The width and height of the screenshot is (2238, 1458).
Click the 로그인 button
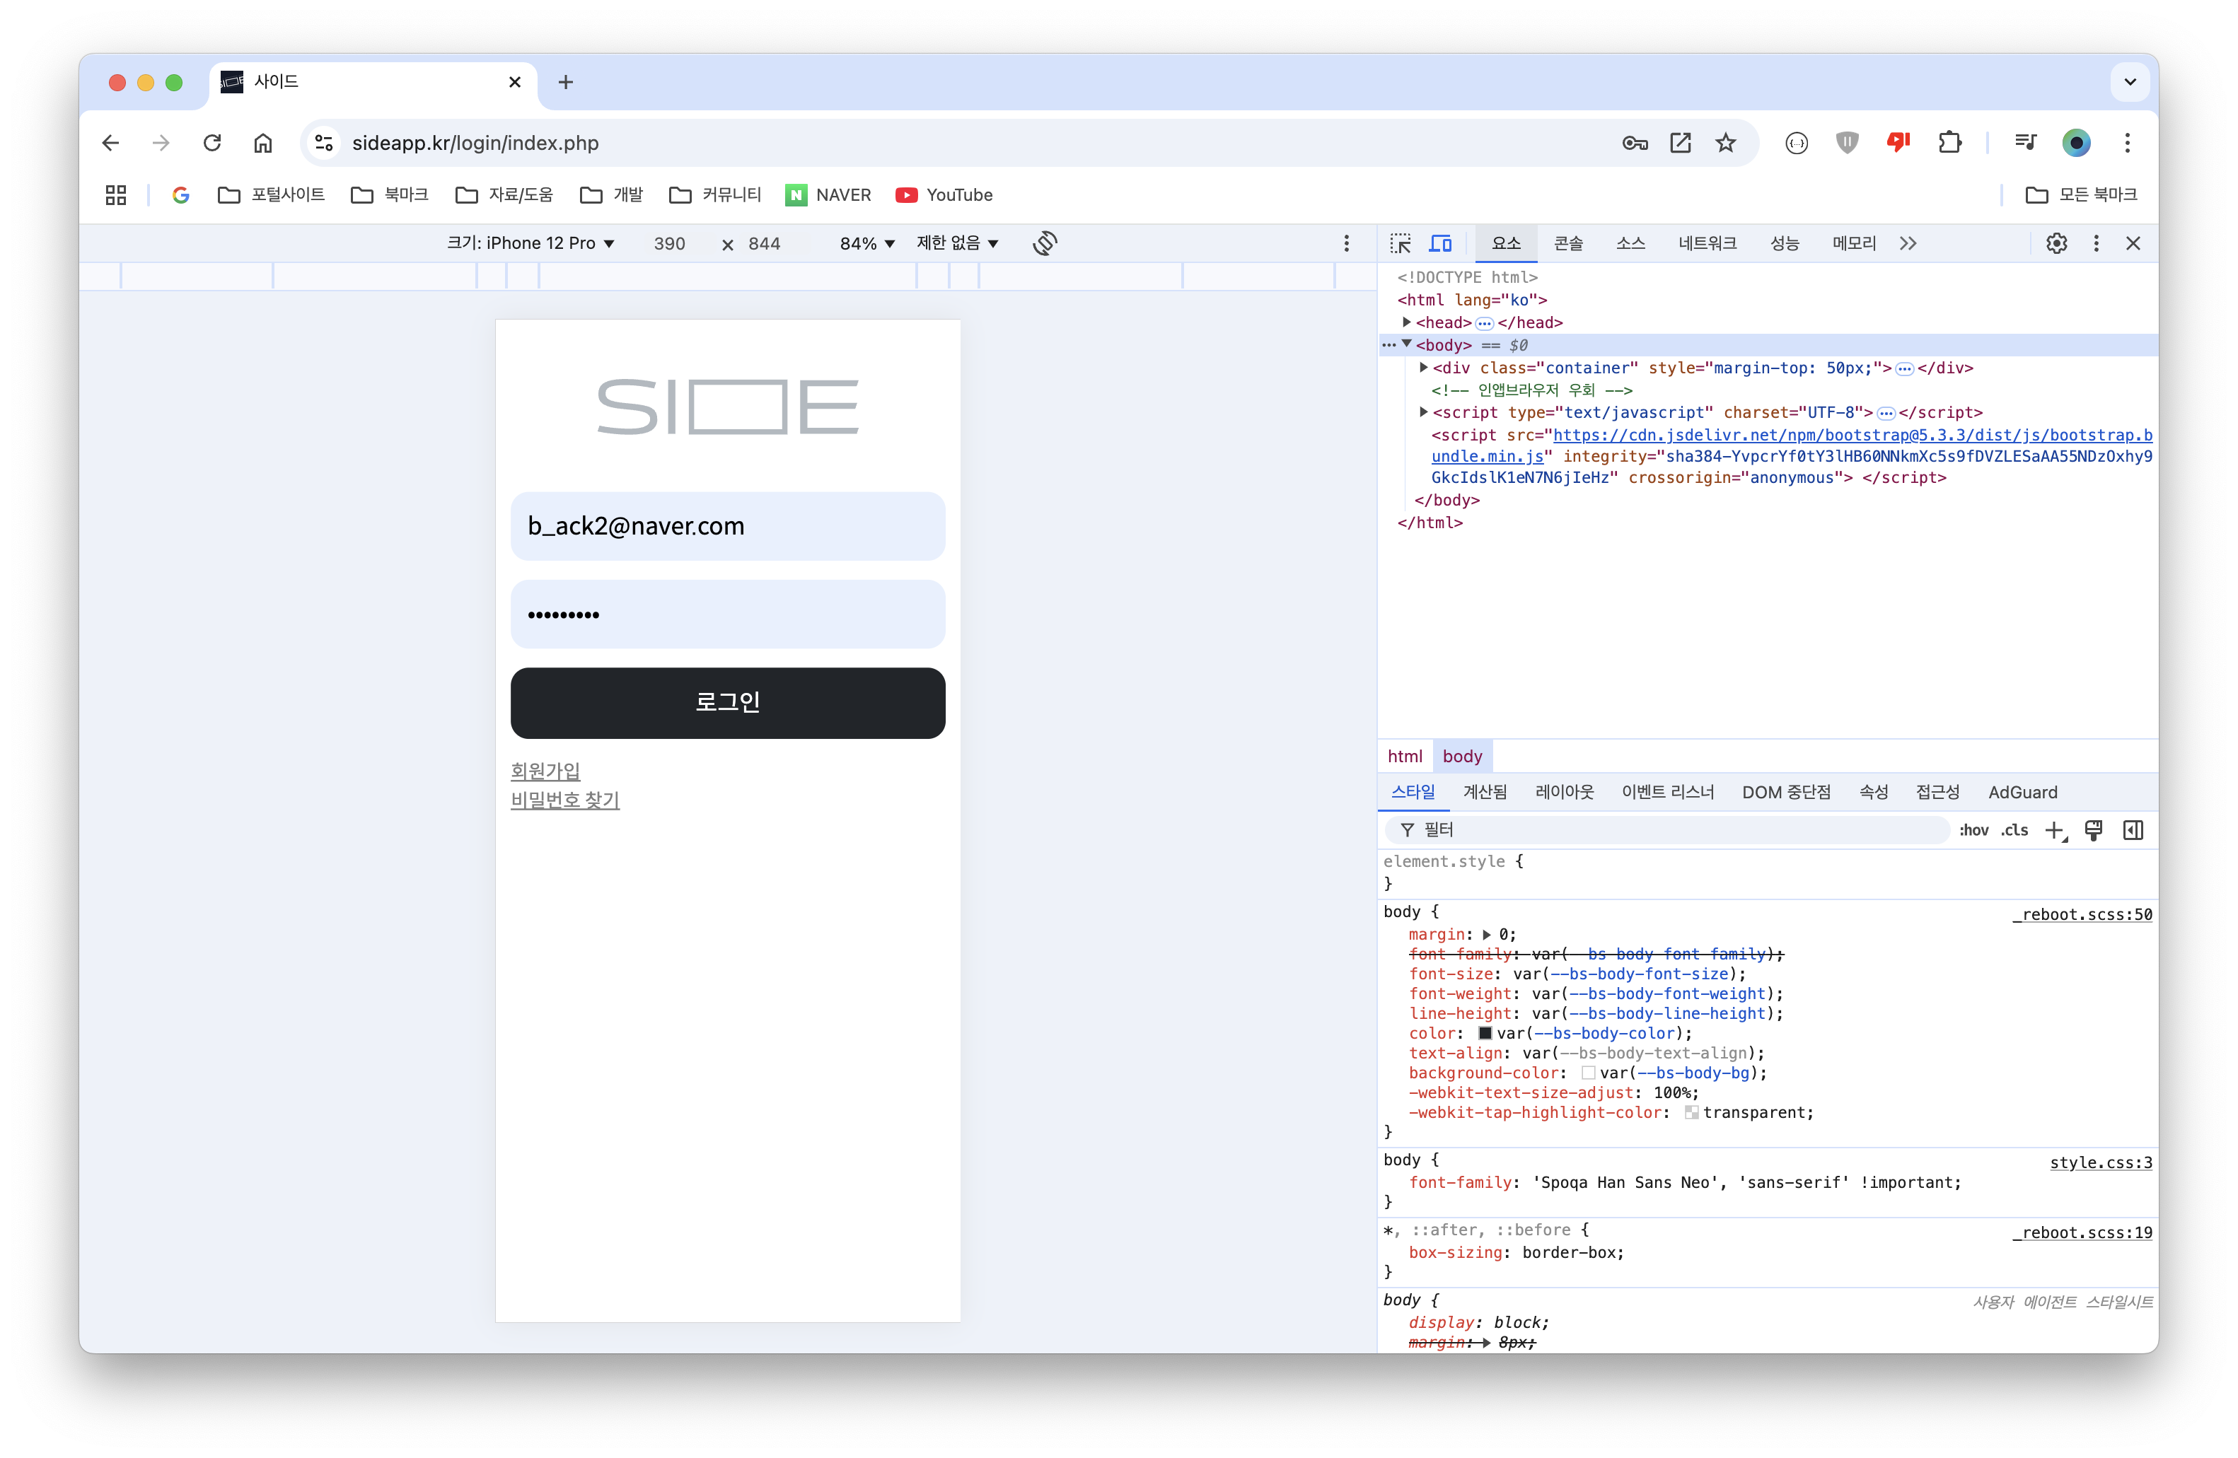point(727,702)
